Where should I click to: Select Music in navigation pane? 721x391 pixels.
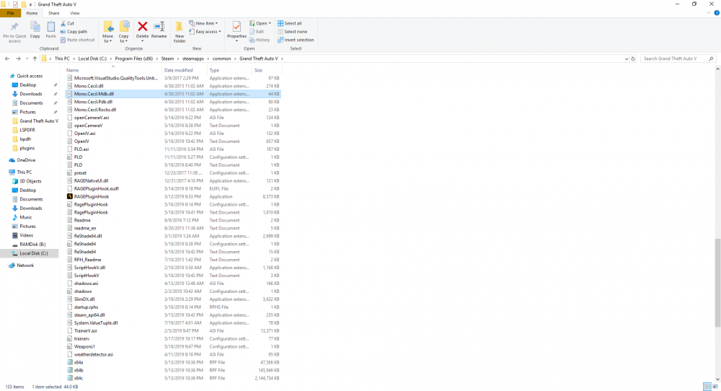pyautogui.click(x=26, y=217)
